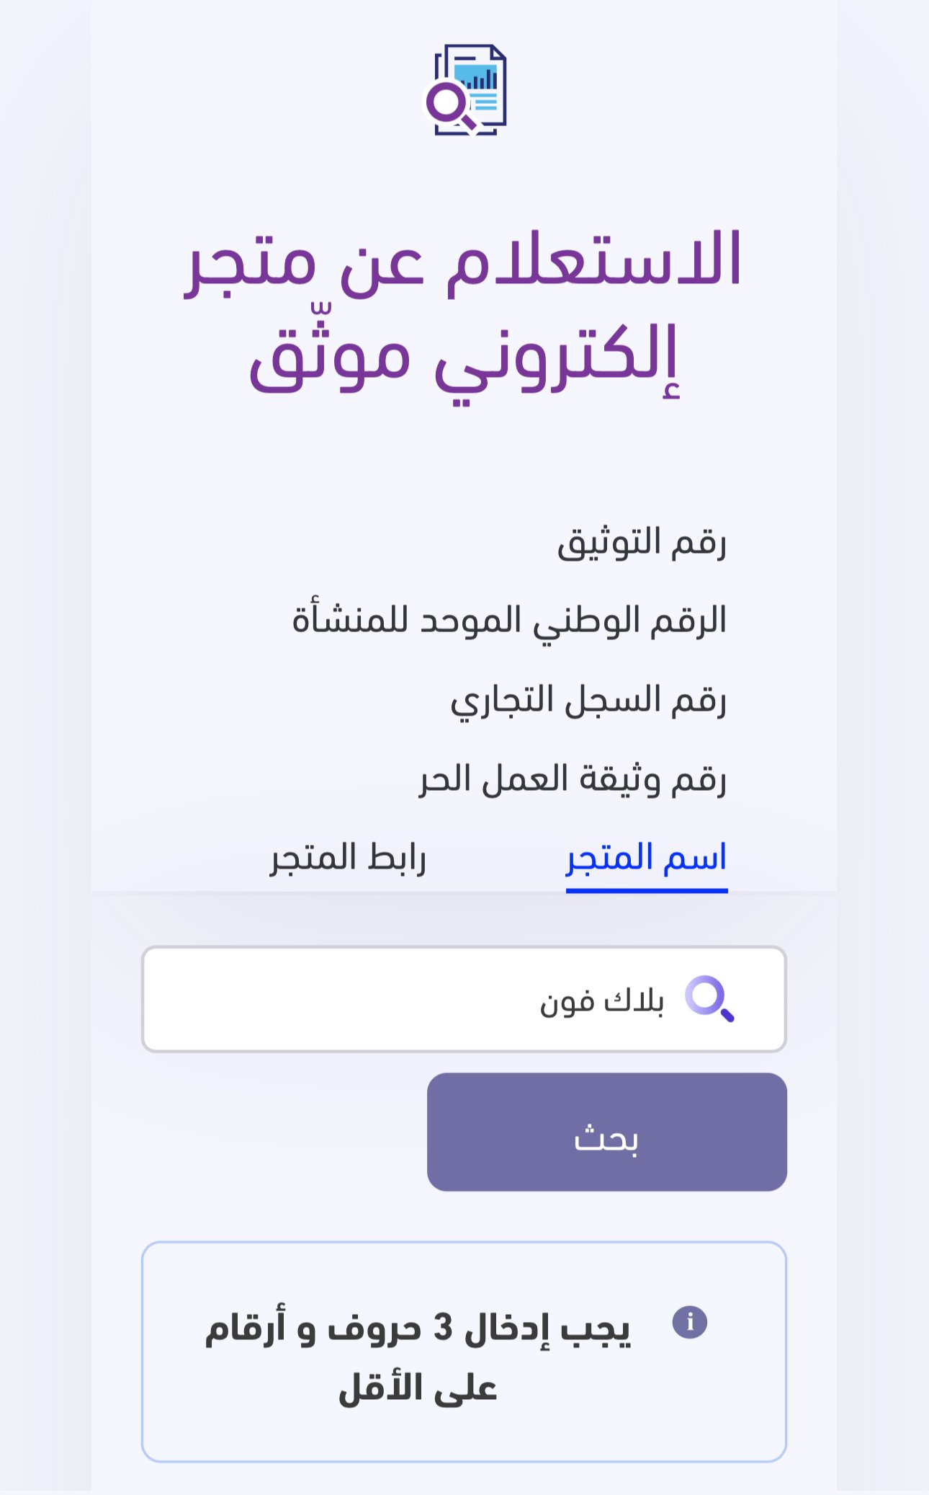Screen dimensions: 929x1495
Task: Click the bar chart on the logo document
Action: (x=481, y=76)
